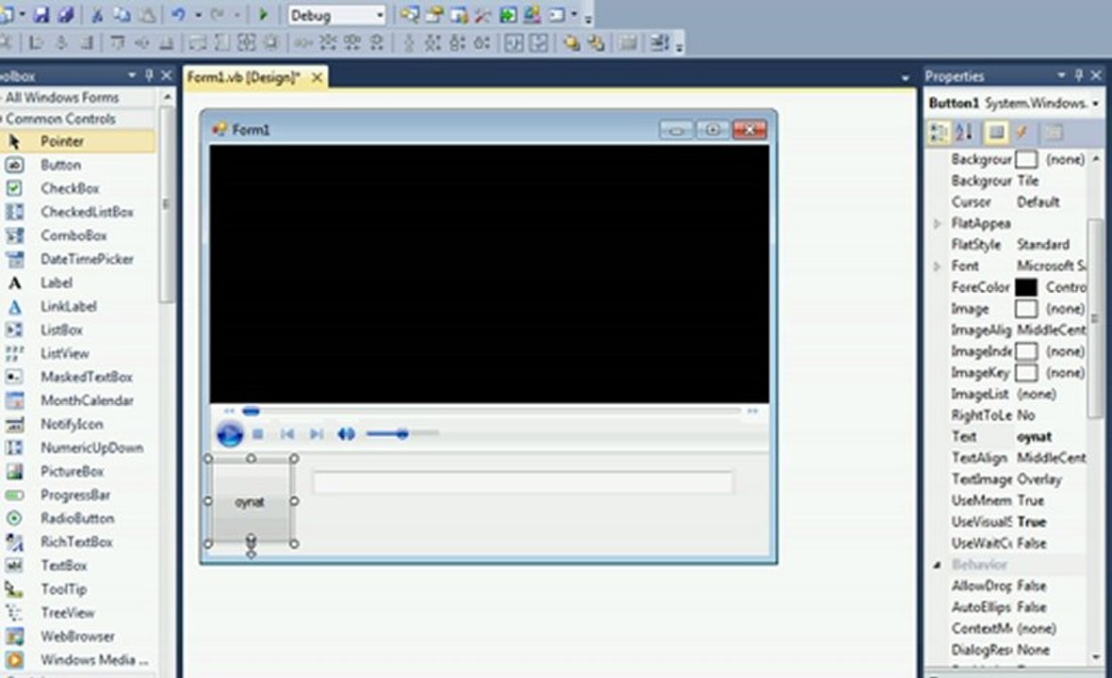Click the UseVisualStyleBackColor True value

point(1032,522)
